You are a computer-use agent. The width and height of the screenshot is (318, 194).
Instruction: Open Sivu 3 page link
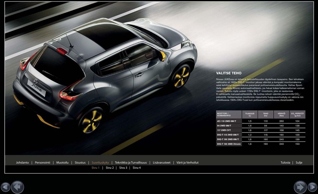[123, 168]
